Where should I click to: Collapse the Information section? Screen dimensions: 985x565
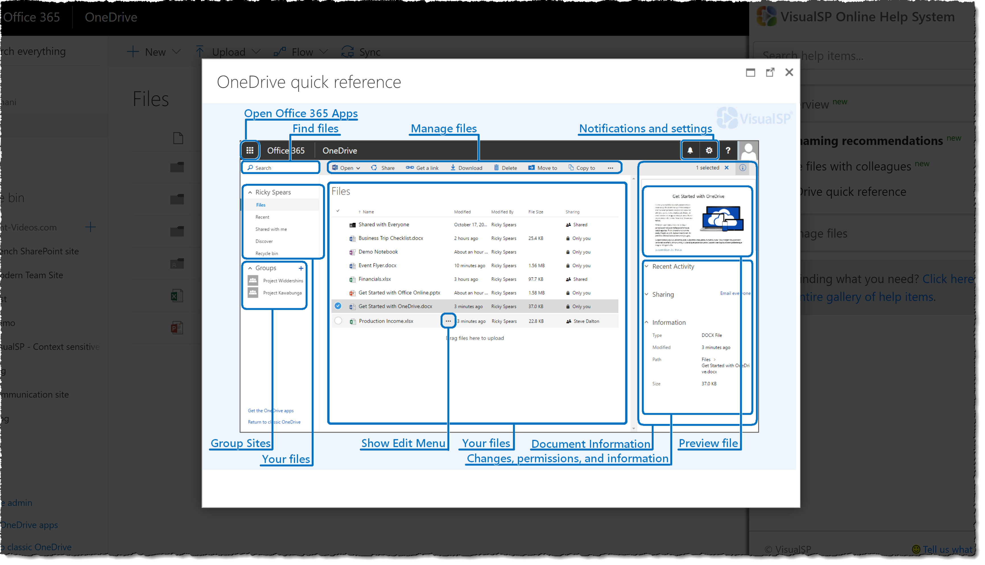[x=647, y=323]
